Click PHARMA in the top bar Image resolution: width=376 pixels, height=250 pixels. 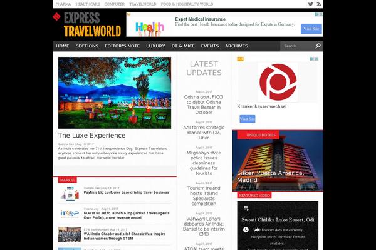[x=63, y=4]
